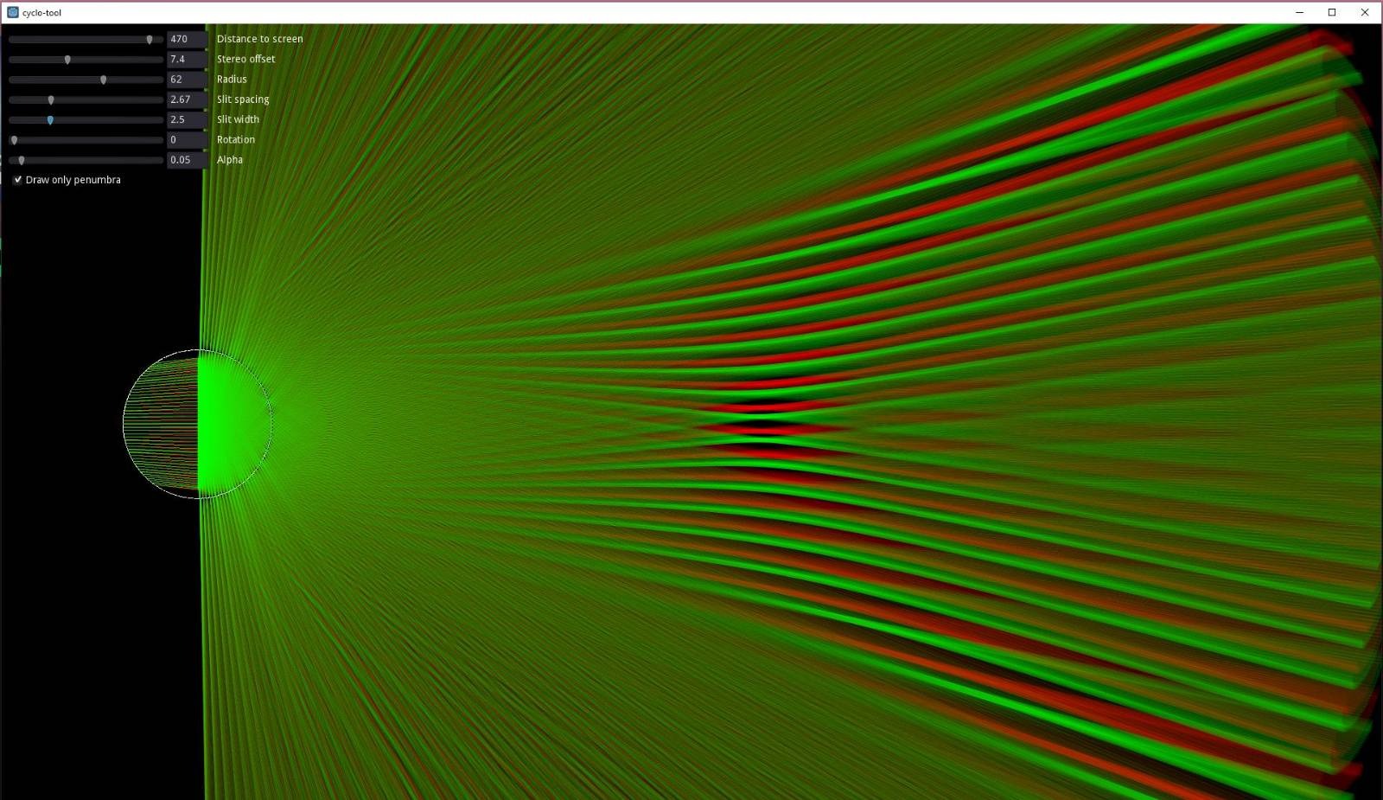Viewport: 1383px width, 800px height.
Task: Click the Distance to screen slider handle
Action: [149, 39]
